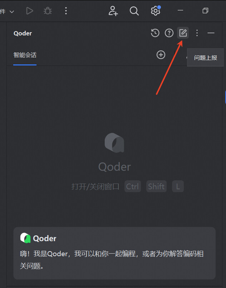Viewport: 226px width, 288px height.
Task: Hide the Qoder tool window panel
Action: 211,33
